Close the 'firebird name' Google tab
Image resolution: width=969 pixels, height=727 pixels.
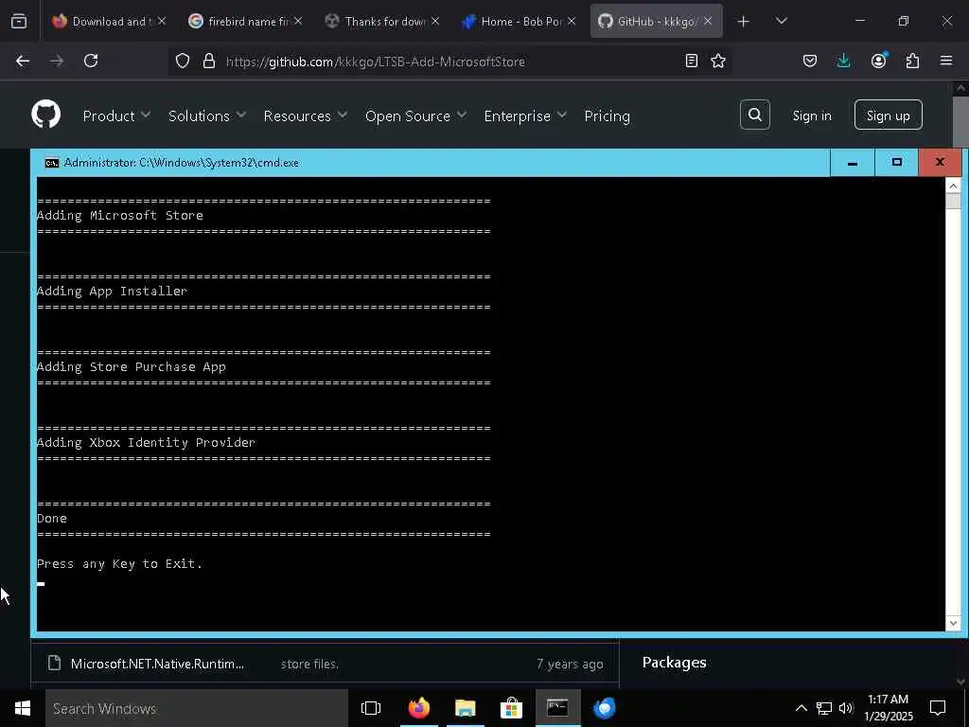298,21
